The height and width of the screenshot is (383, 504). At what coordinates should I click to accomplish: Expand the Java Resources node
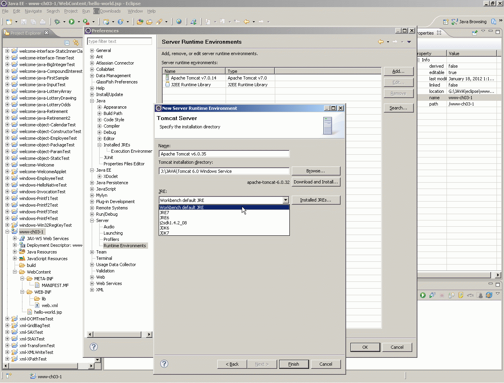[x=15, y=252]
